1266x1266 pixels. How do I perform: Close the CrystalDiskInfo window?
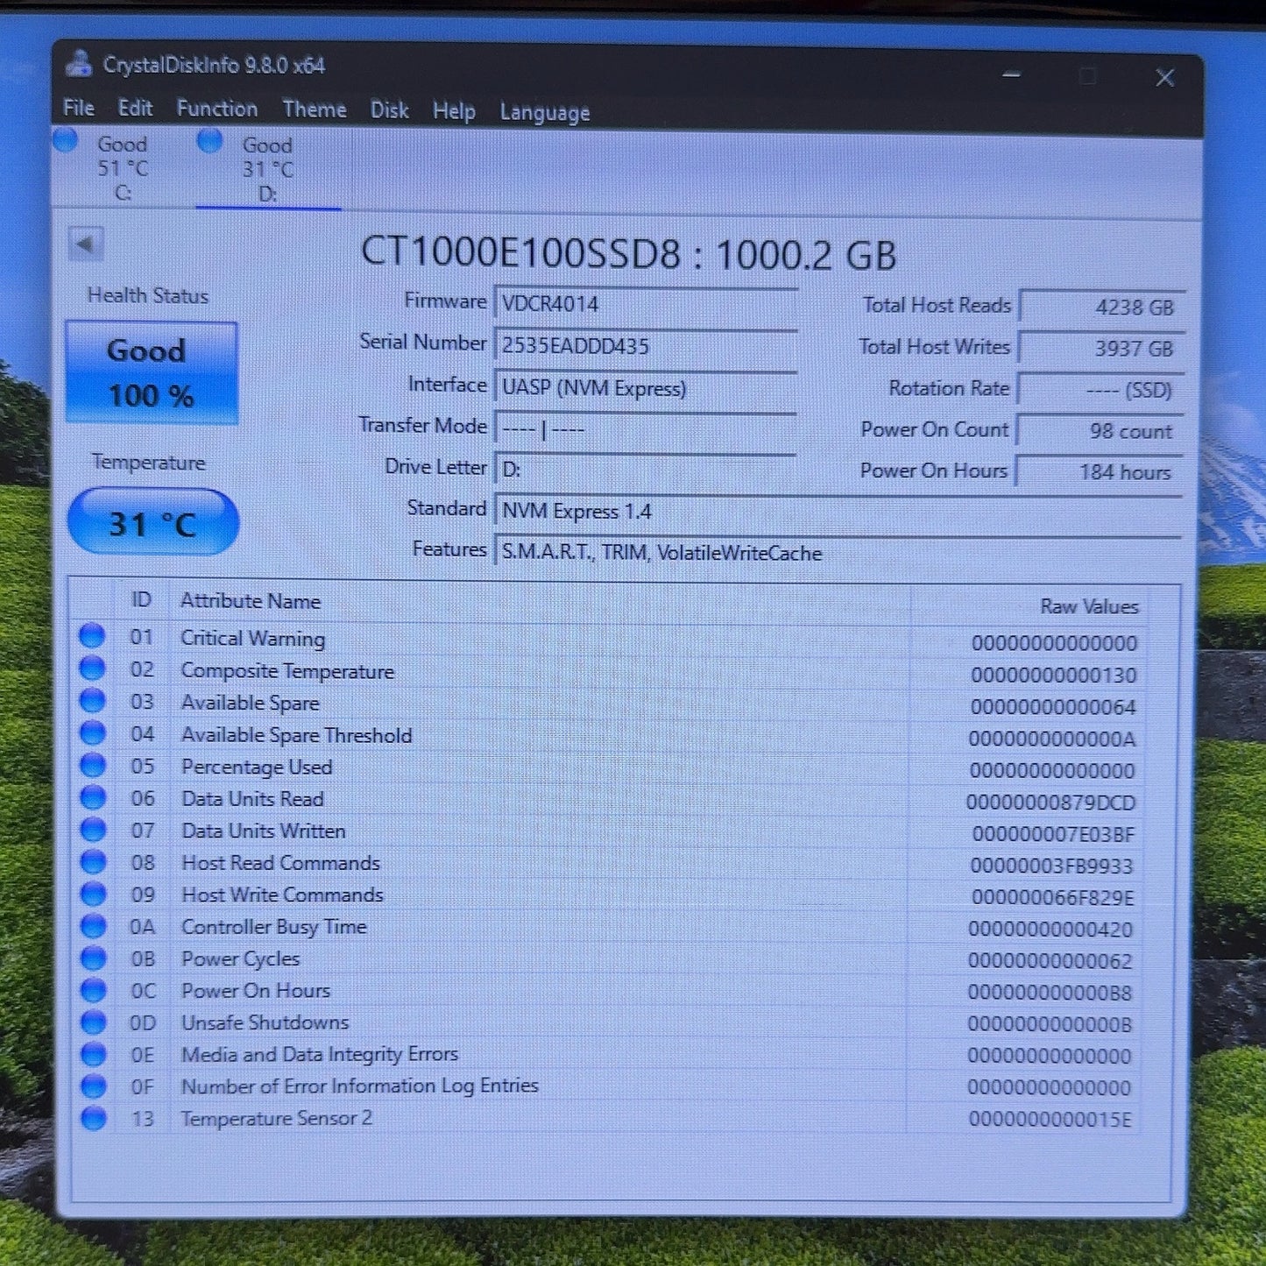pos(1164,78)
